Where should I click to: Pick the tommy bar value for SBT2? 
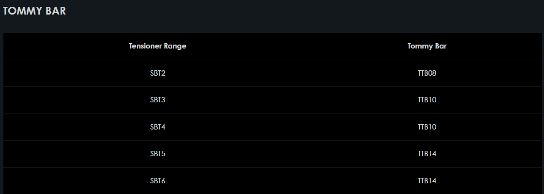[x=427, y=73]
